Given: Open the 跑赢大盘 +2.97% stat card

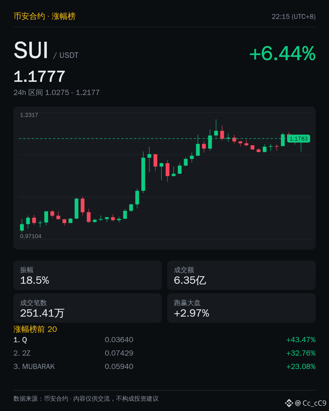Looking at the screenshot, I should point(241,308).
